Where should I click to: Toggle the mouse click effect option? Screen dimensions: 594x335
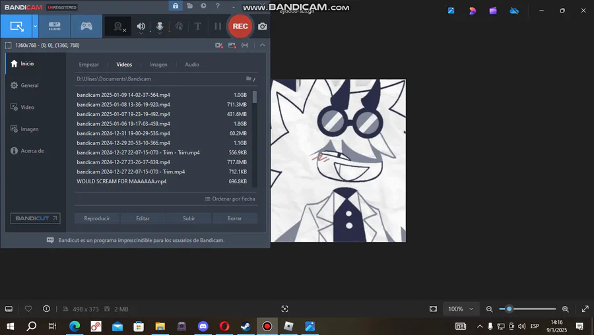point(179,26)
